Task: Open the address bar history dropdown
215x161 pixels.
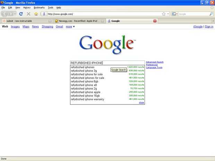Action: [168, 14]
